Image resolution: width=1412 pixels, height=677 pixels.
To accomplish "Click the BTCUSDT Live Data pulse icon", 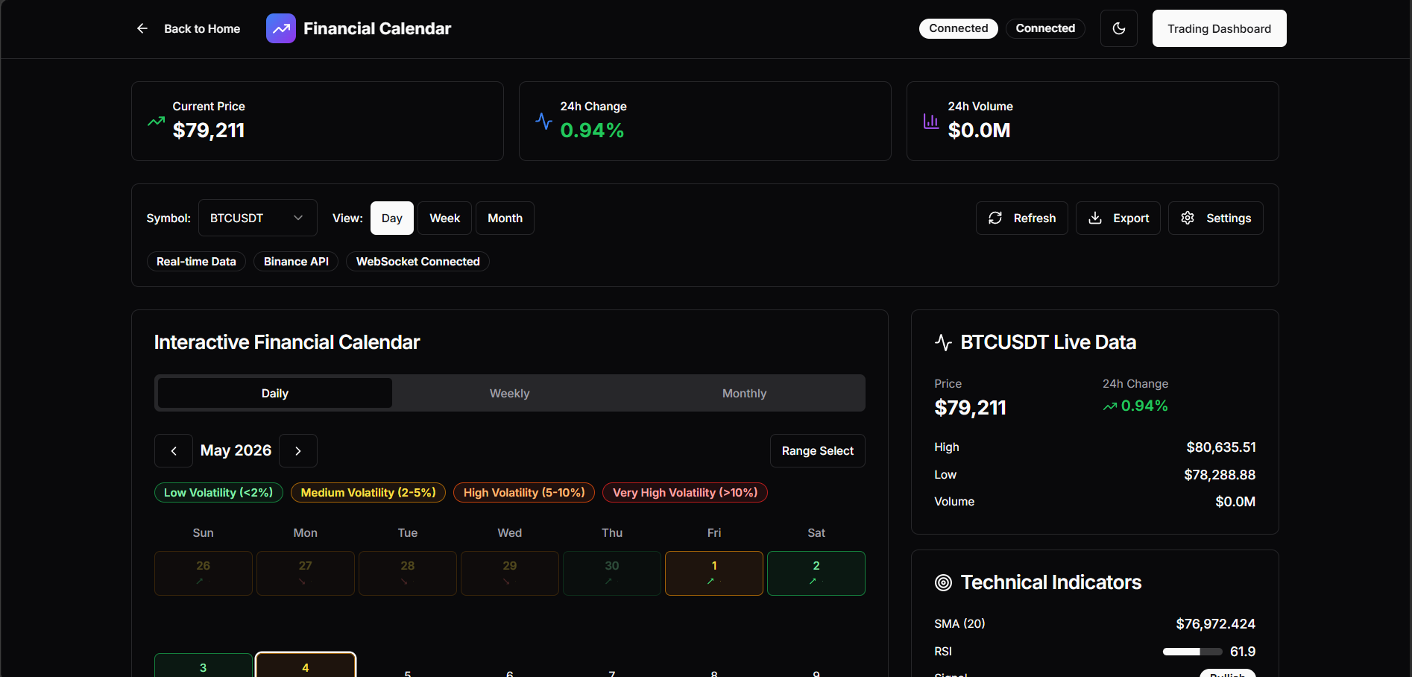I will pos(943,342).
